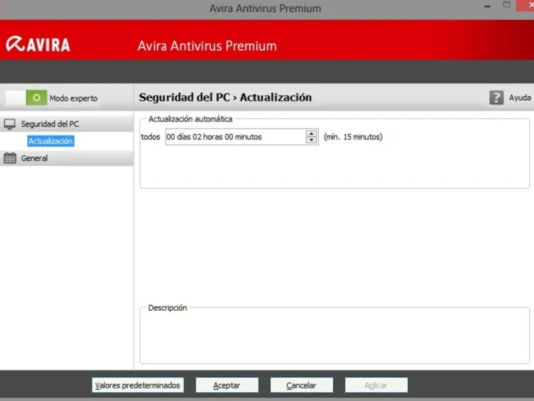Viewport: 534px width, 401px height.
Task: Click the Cancelar button
Action: tap(302, 386)
